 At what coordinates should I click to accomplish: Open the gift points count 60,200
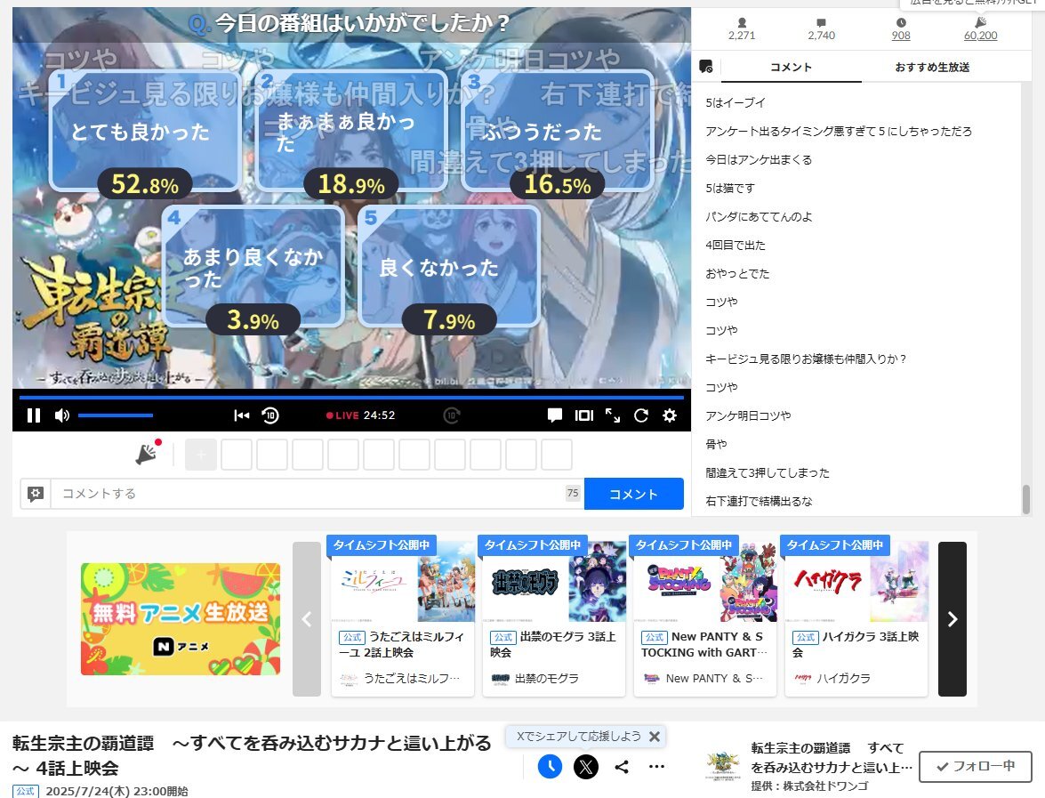pyautogui.click(x=980, y=29)
